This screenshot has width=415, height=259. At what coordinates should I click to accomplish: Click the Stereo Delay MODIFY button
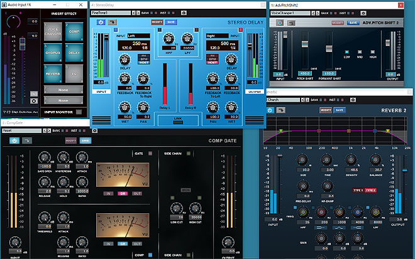pyautogui.click(x=157, y=22)
